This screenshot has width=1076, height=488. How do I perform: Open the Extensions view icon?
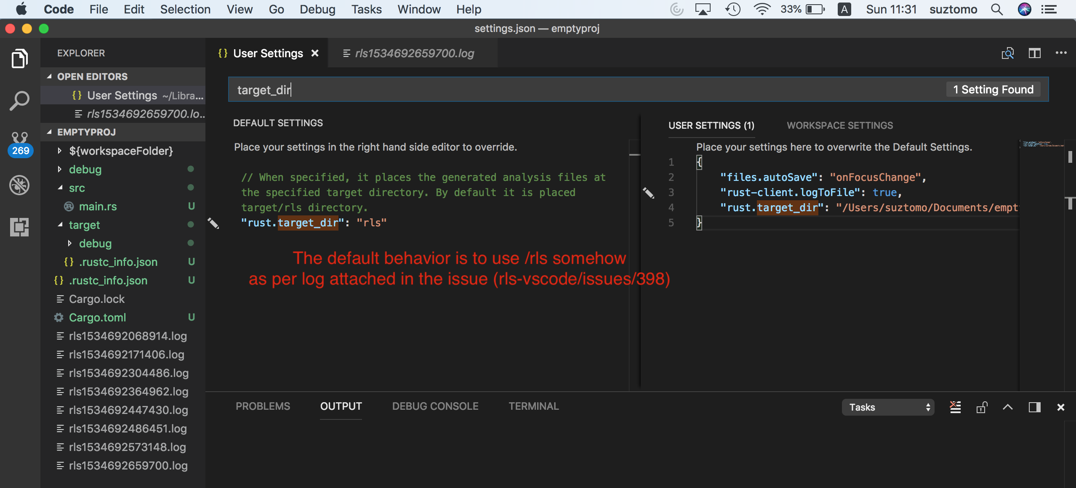tap(19, 227)
